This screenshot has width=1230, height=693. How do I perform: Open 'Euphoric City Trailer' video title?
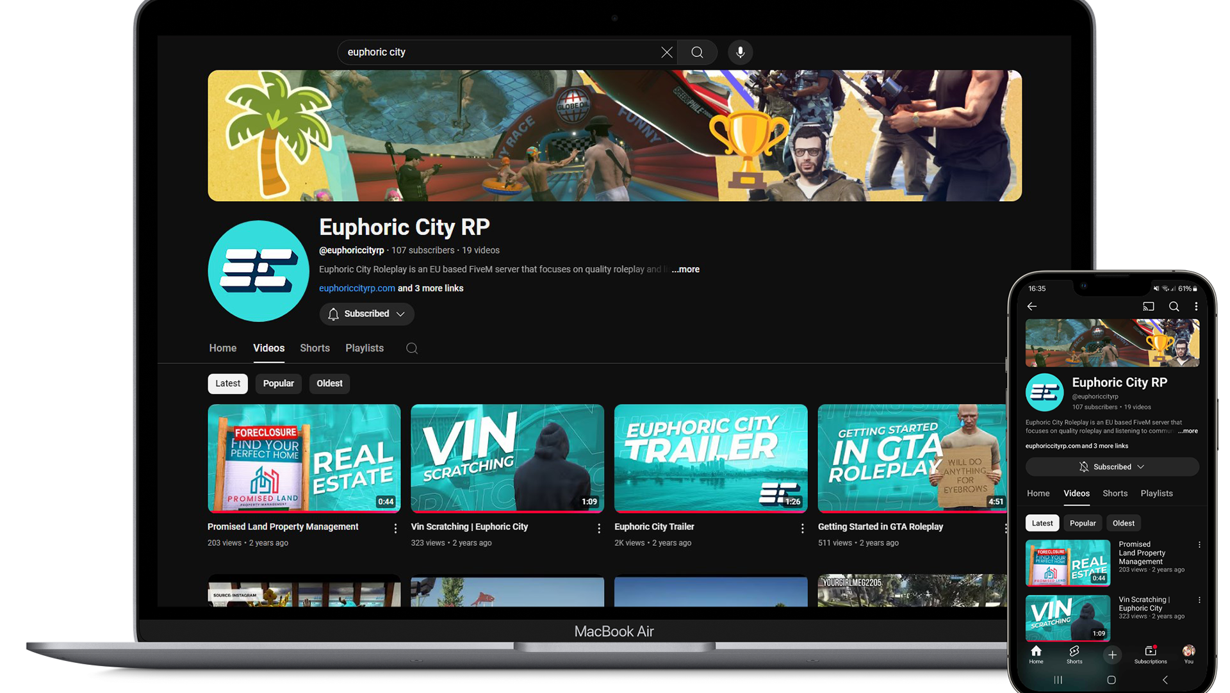[654, 527]
